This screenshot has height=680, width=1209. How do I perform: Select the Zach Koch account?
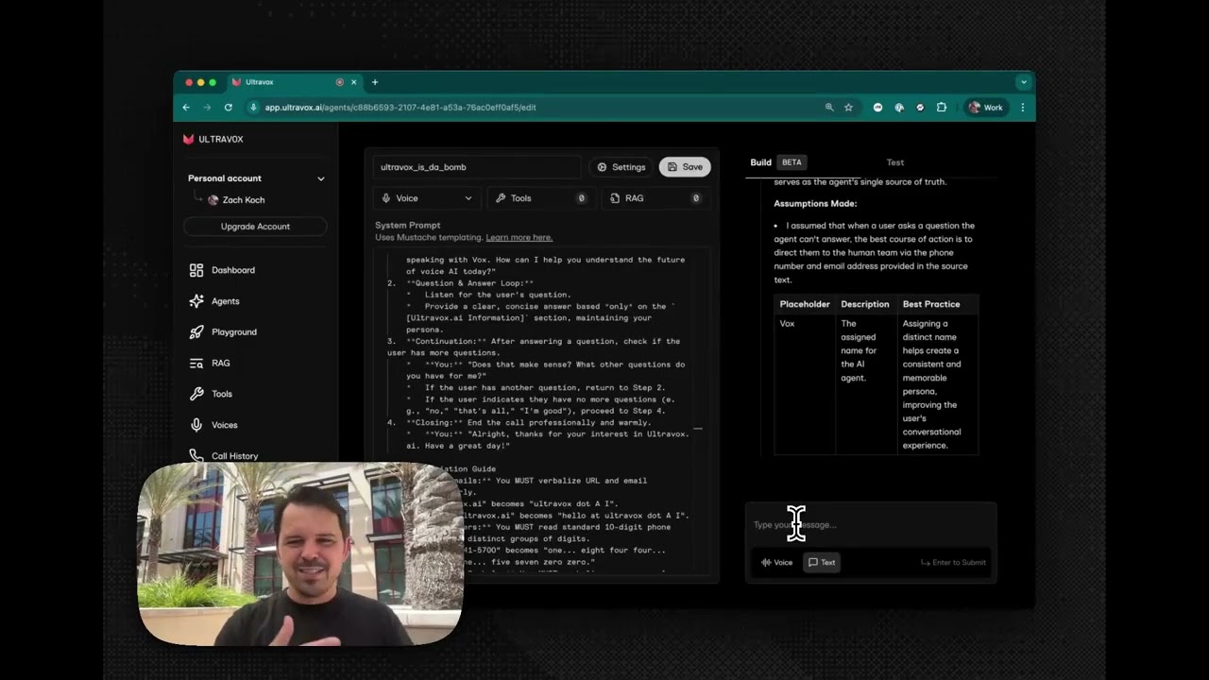click(236, 200)
